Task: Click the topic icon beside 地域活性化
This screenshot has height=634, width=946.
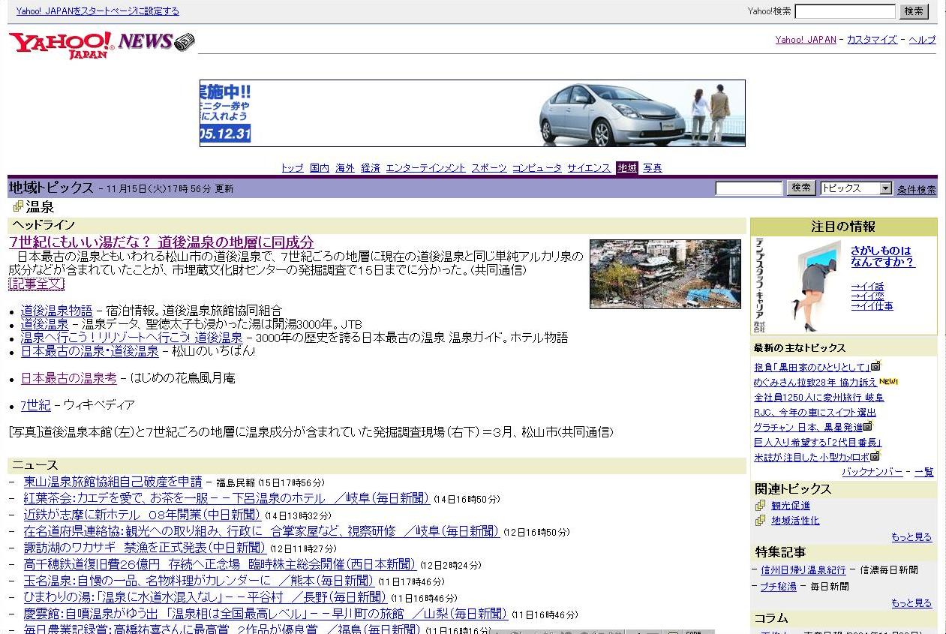Action: [761, 520]
